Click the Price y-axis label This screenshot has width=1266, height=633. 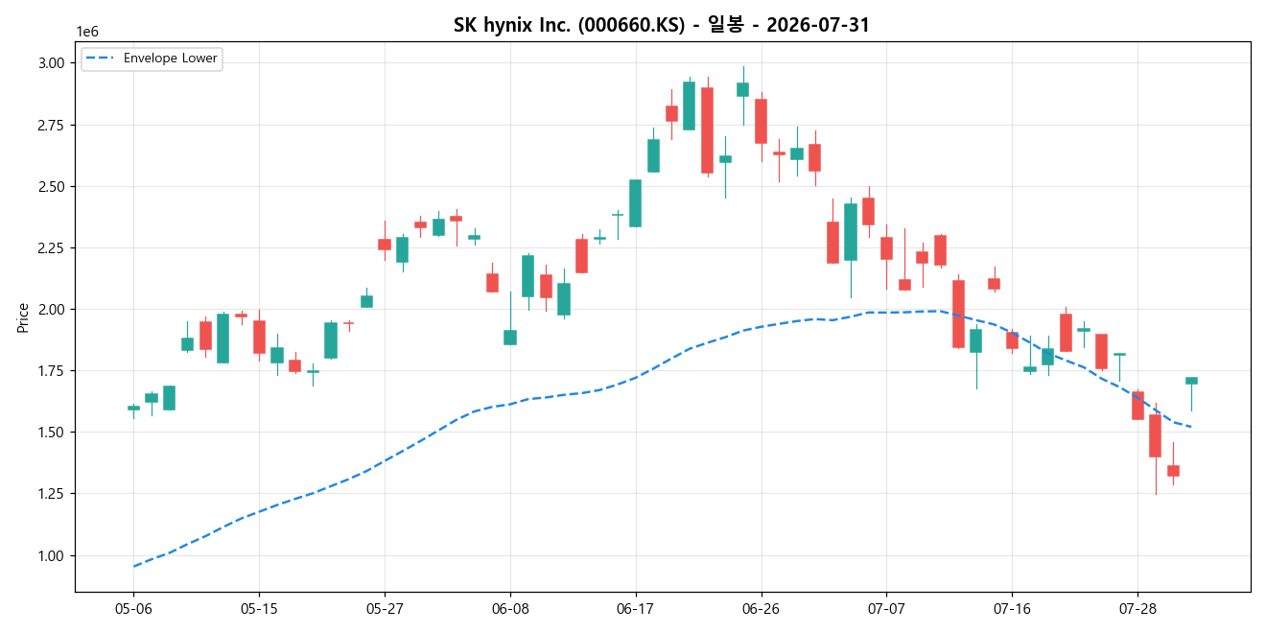[x=23, y=317]
